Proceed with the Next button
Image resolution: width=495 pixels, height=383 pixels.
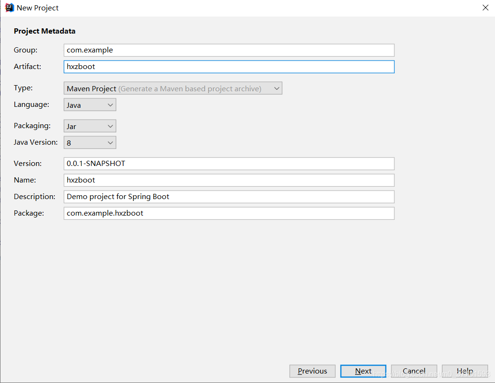point(363,371)
